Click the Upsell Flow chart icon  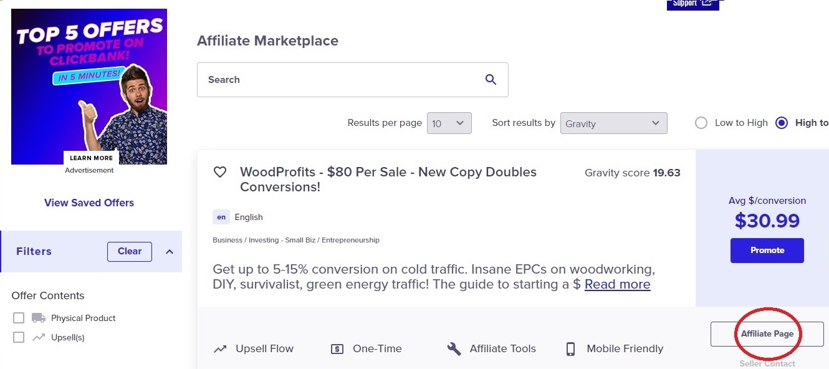click(220, 349)
